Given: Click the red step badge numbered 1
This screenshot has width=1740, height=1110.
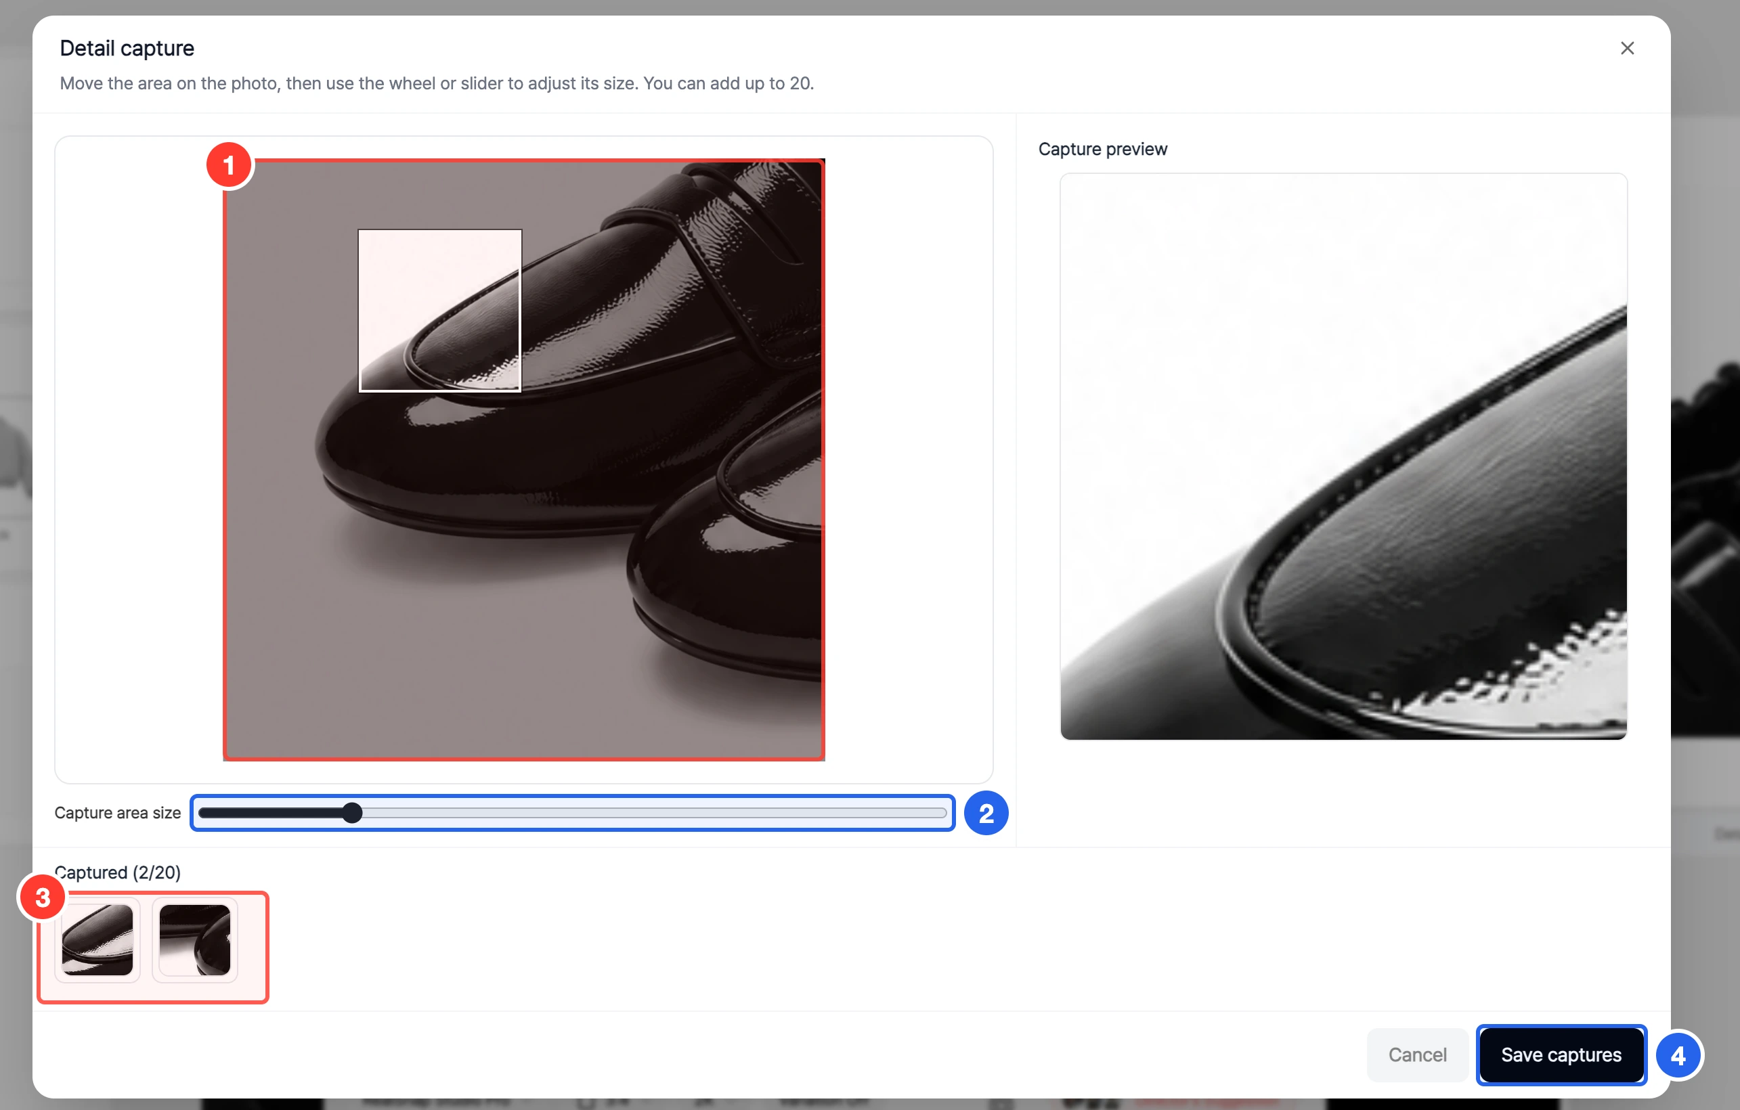Looking at the screenshot, I should [229, 165].
